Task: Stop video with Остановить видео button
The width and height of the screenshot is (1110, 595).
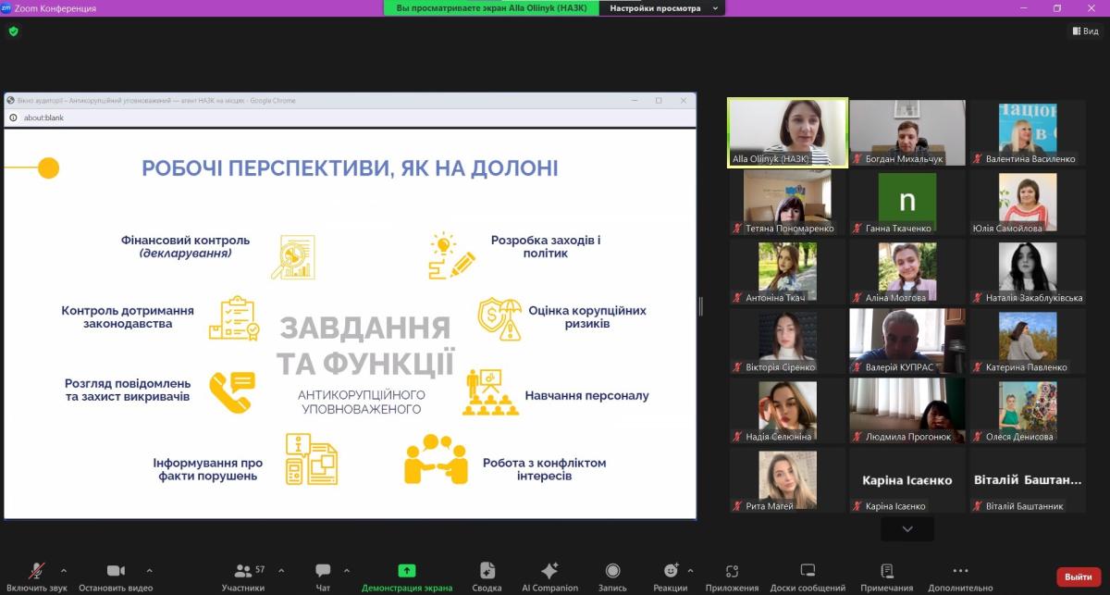Action: coord(116,576)
